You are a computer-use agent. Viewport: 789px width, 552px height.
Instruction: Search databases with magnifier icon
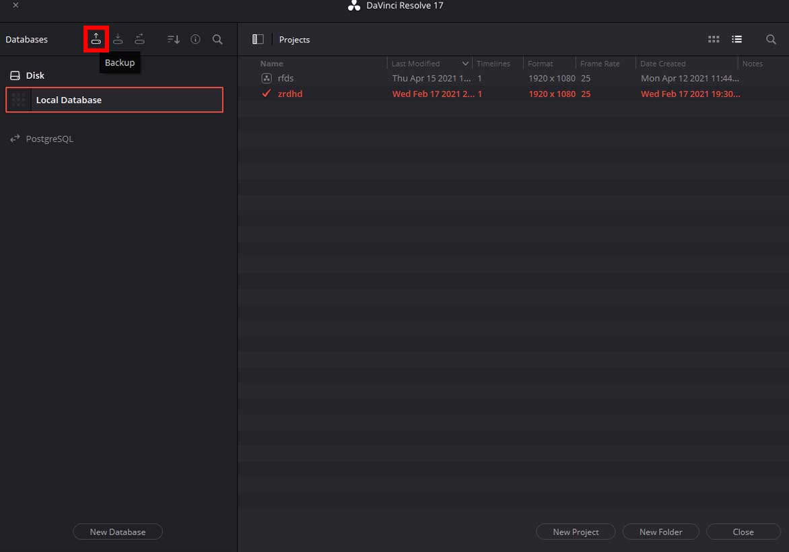(x=217, y=40)
